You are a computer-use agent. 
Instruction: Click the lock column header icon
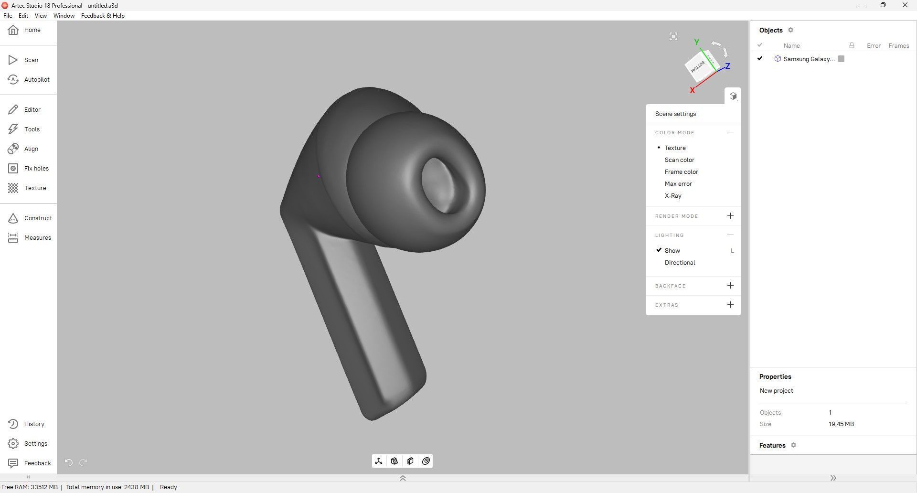[852, 45]
